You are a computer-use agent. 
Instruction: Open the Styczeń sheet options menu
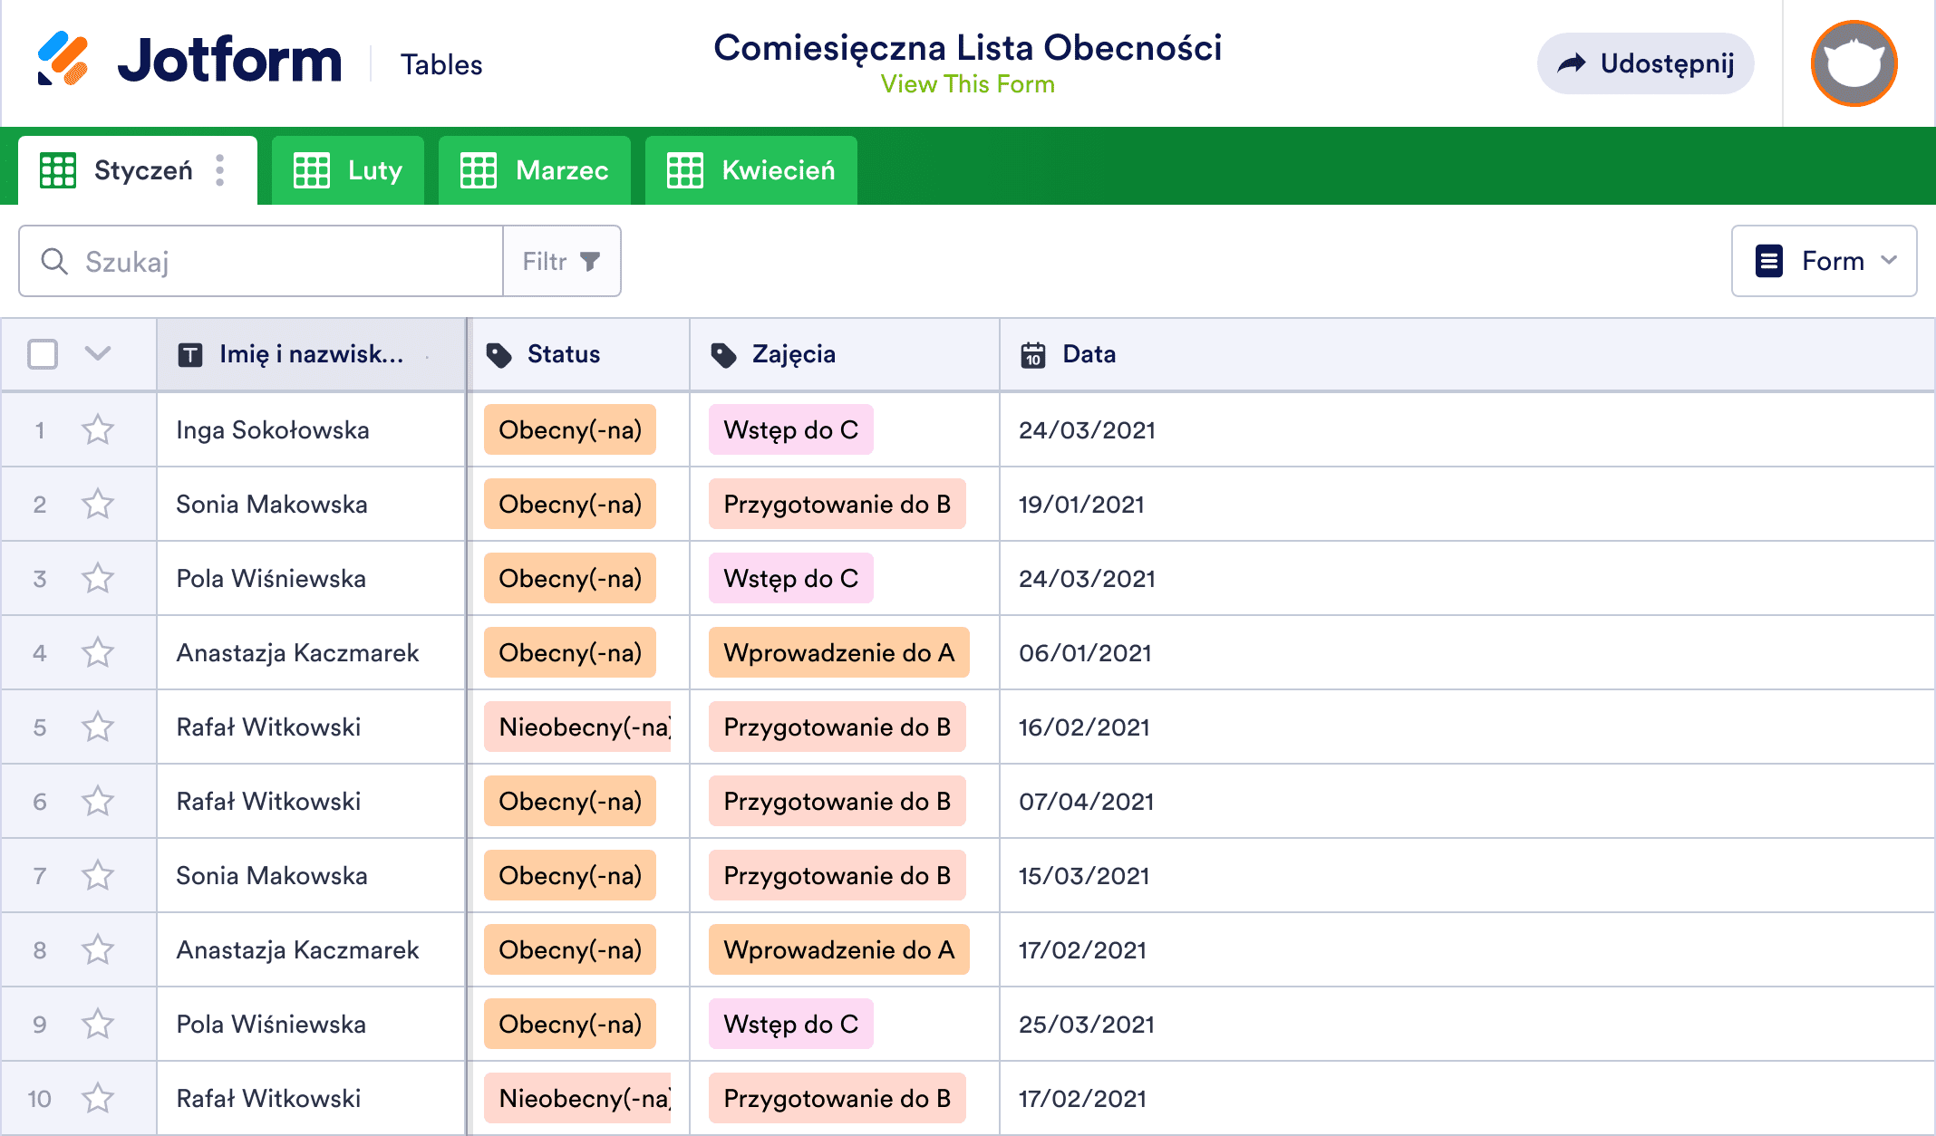click(219, 169)
